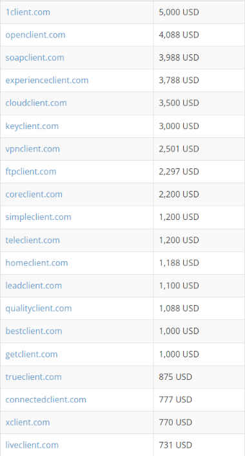This screenshot has width=245, height=456.
Task: Open the bestclient.com link
Action: (x=34, y=331)
